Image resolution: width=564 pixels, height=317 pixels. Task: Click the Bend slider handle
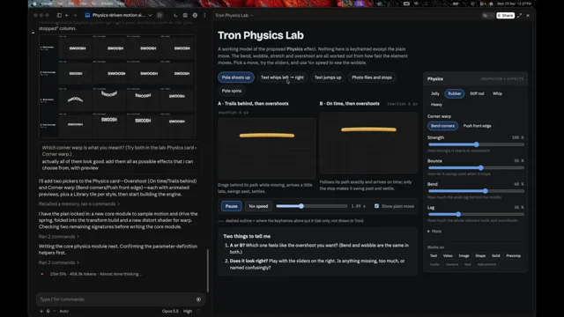[x=486, y=191]
